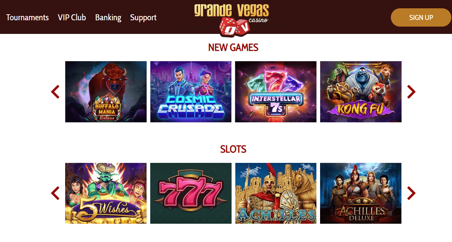Play the Kong Fu game
Viewport: 452px width, 242px height.
pyautogui.click(x=361, y=92)
